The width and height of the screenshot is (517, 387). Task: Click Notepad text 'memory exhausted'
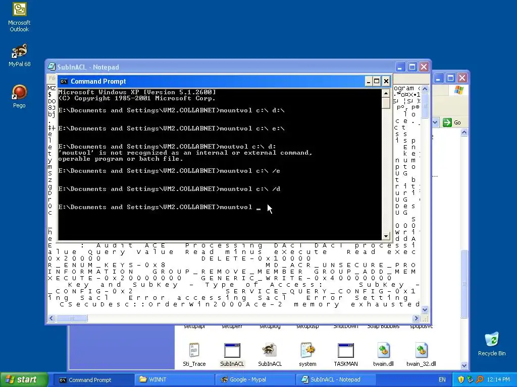(357, 304)
